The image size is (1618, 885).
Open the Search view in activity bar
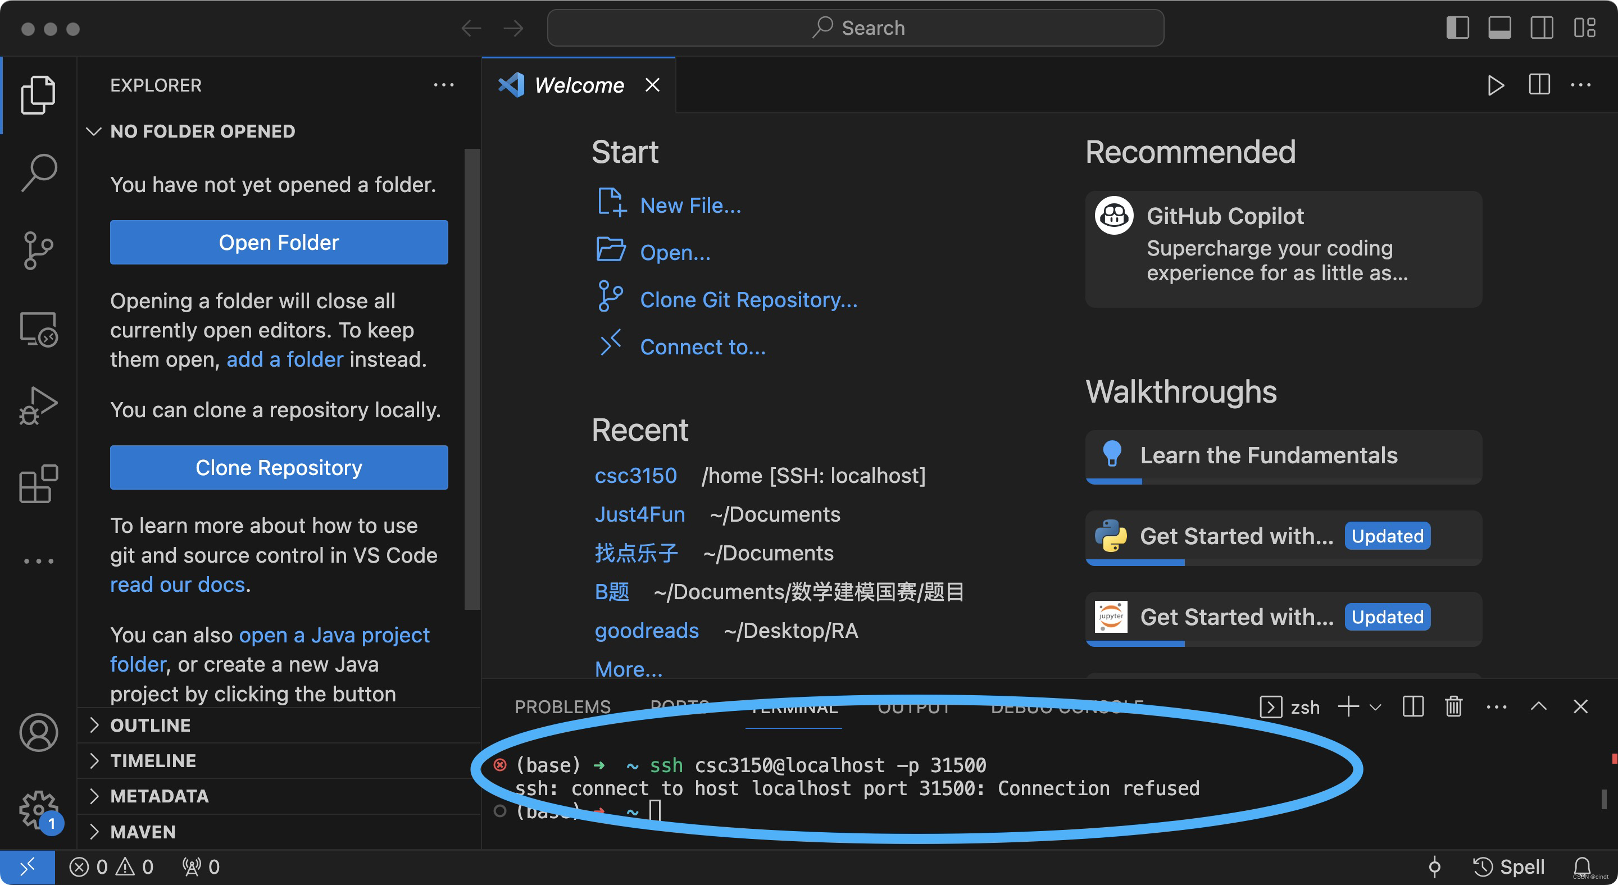point(39,172)
